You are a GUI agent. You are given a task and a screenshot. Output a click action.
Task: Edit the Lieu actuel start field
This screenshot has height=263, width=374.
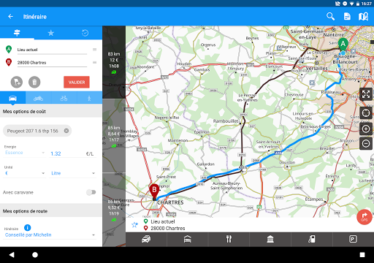[52, 50]
